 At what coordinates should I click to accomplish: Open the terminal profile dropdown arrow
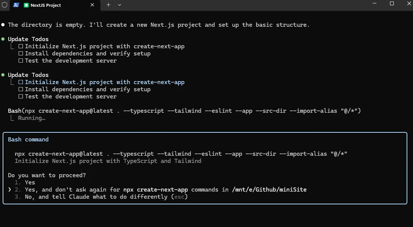(x=119, y=5)
